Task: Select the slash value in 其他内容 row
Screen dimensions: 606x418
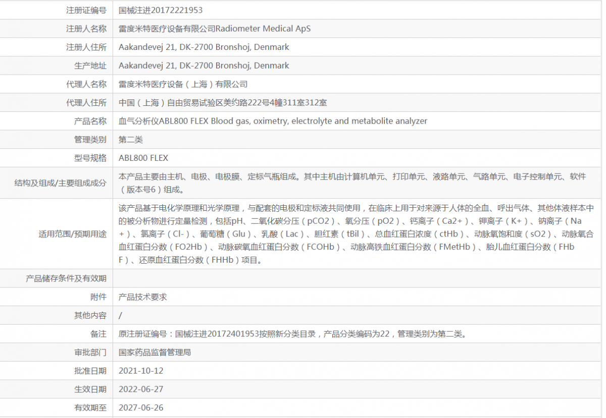Action: coord(120,316)
